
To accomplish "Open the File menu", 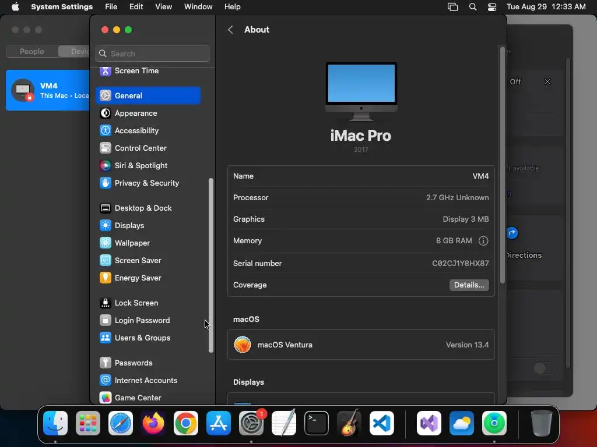I will 111,7.
